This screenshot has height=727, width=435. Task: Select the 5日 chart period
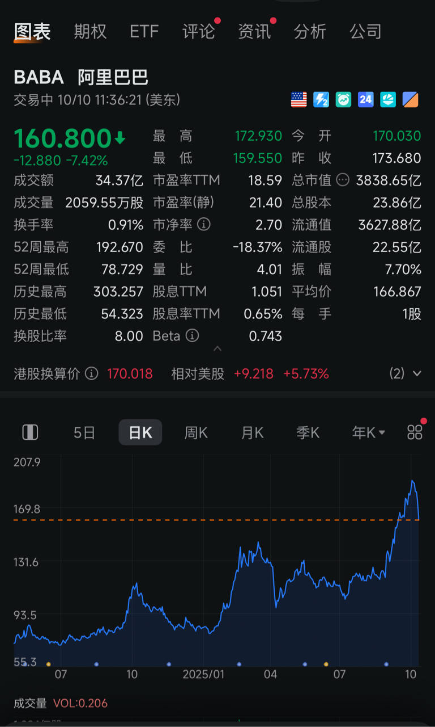coord(84,433)
